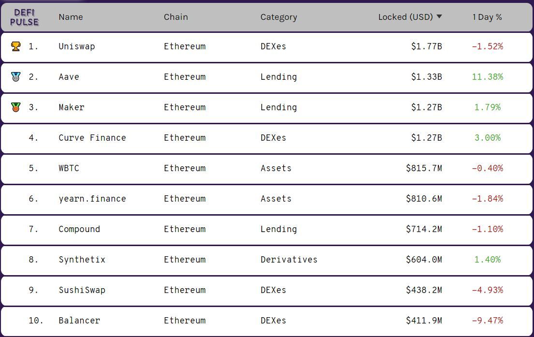Image resolution: width=534 pixels, height=337 pixels.
Task: Open the Synthetix project page
Action: (x=82, y=260)
